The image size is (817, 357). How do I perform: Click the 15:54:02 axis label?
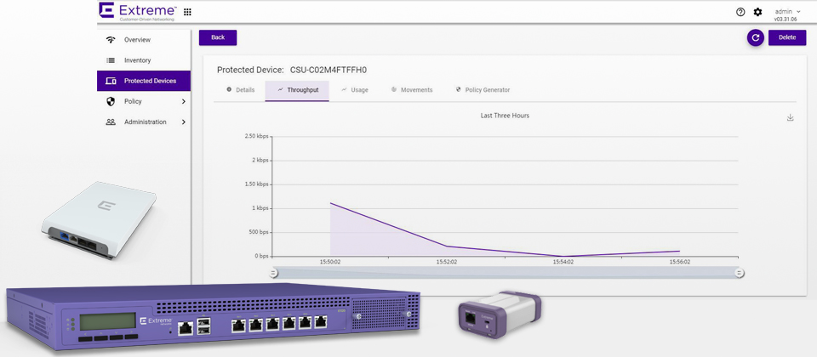[x=563, y=263]
